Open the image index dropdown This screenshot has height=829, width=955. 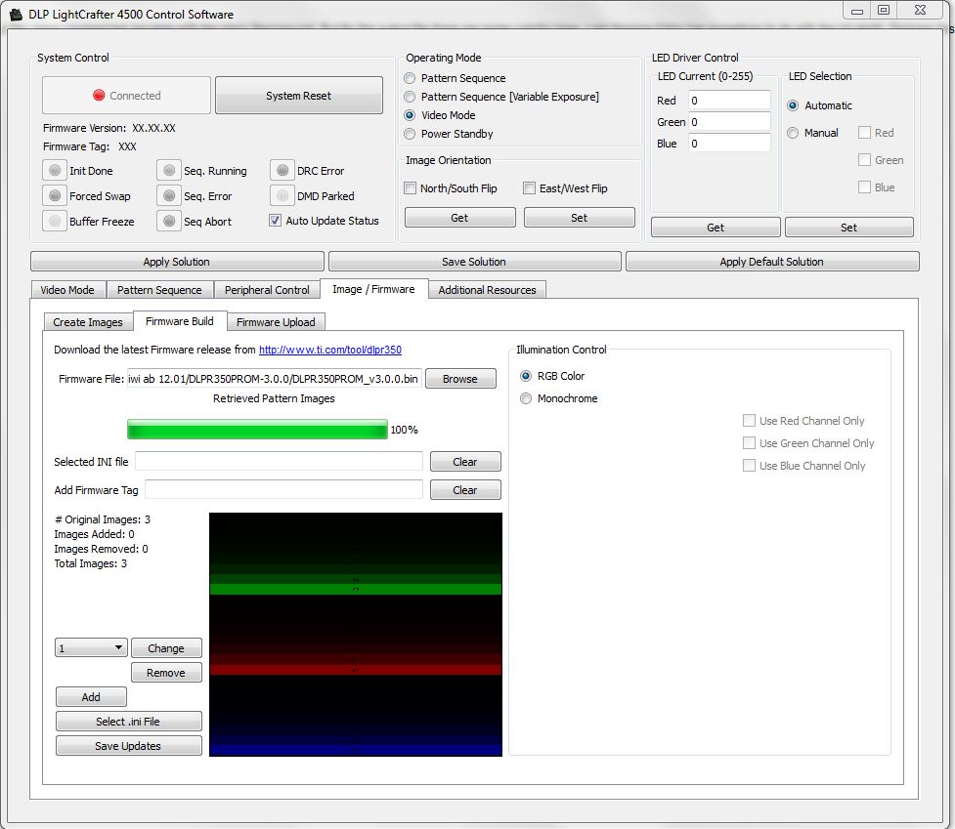point(91,647)
